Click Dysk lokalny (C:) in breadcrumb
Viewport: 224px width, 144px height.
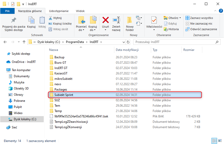click(x=49, y=42)
